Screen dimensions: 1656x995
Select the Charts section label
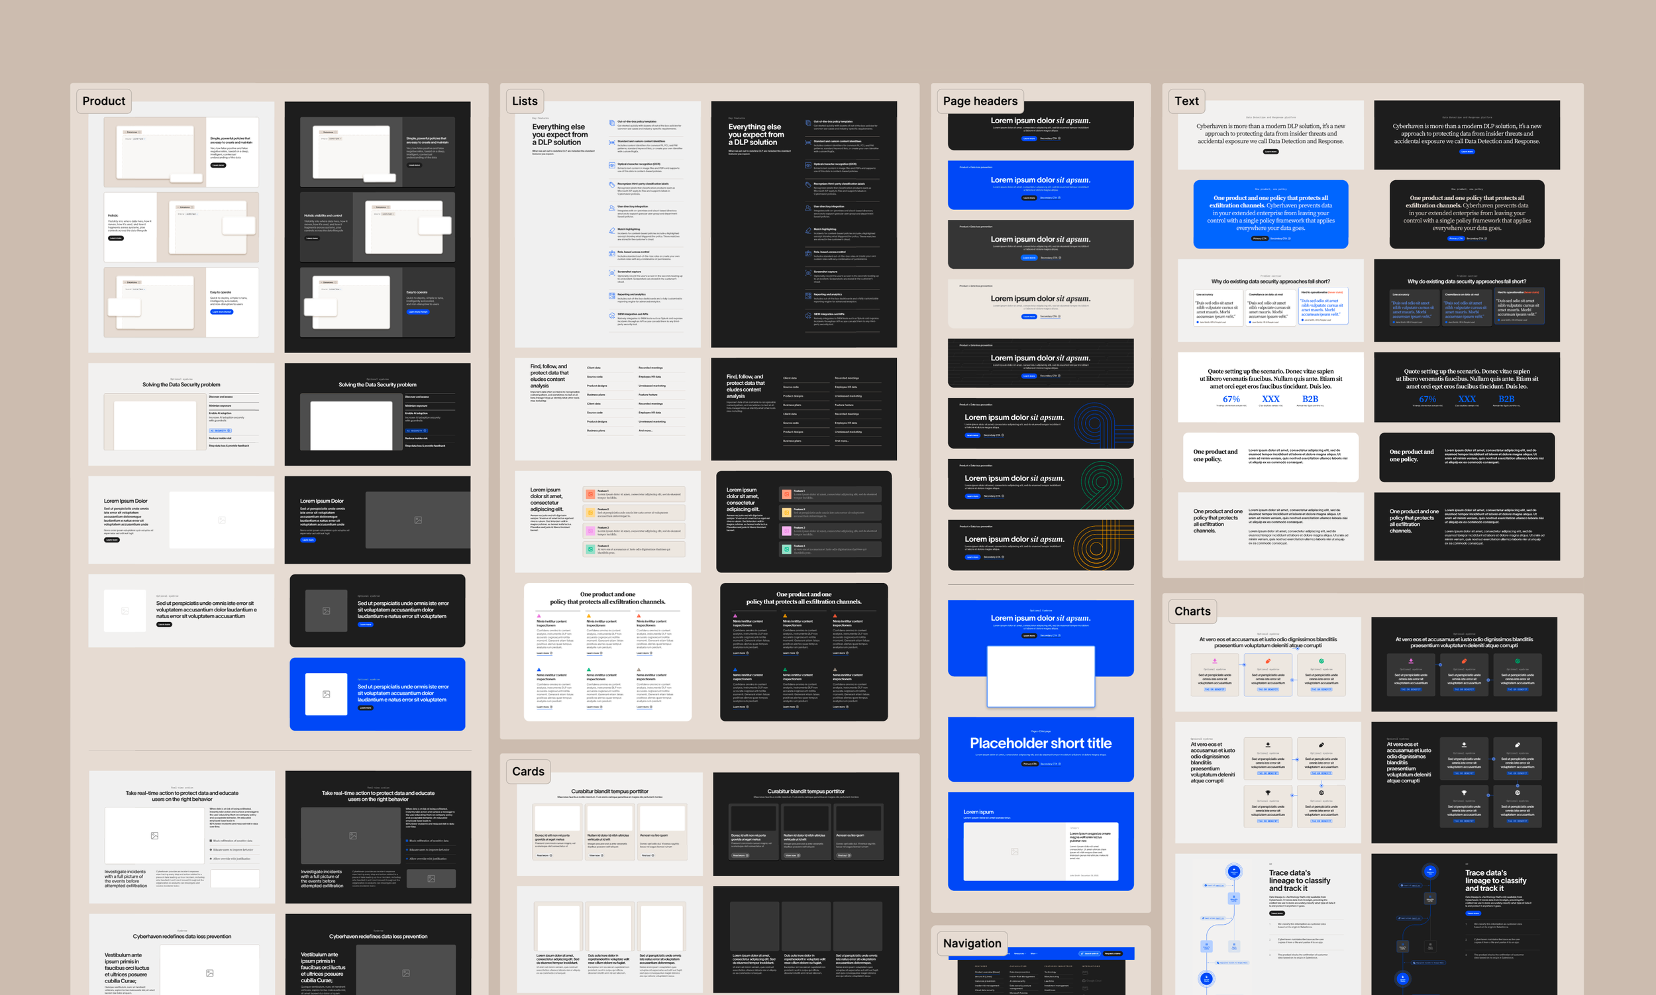1192,611
